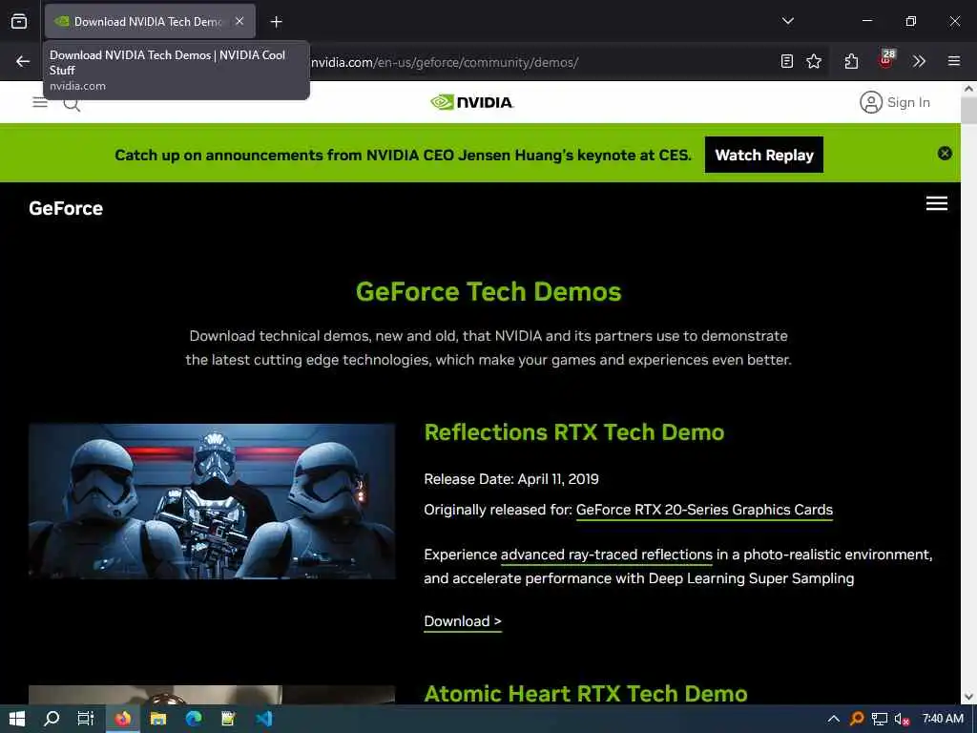Close the Download NVIDIA Tech Demos tab
Screen dimensions: 977x733
click(239, 21)
